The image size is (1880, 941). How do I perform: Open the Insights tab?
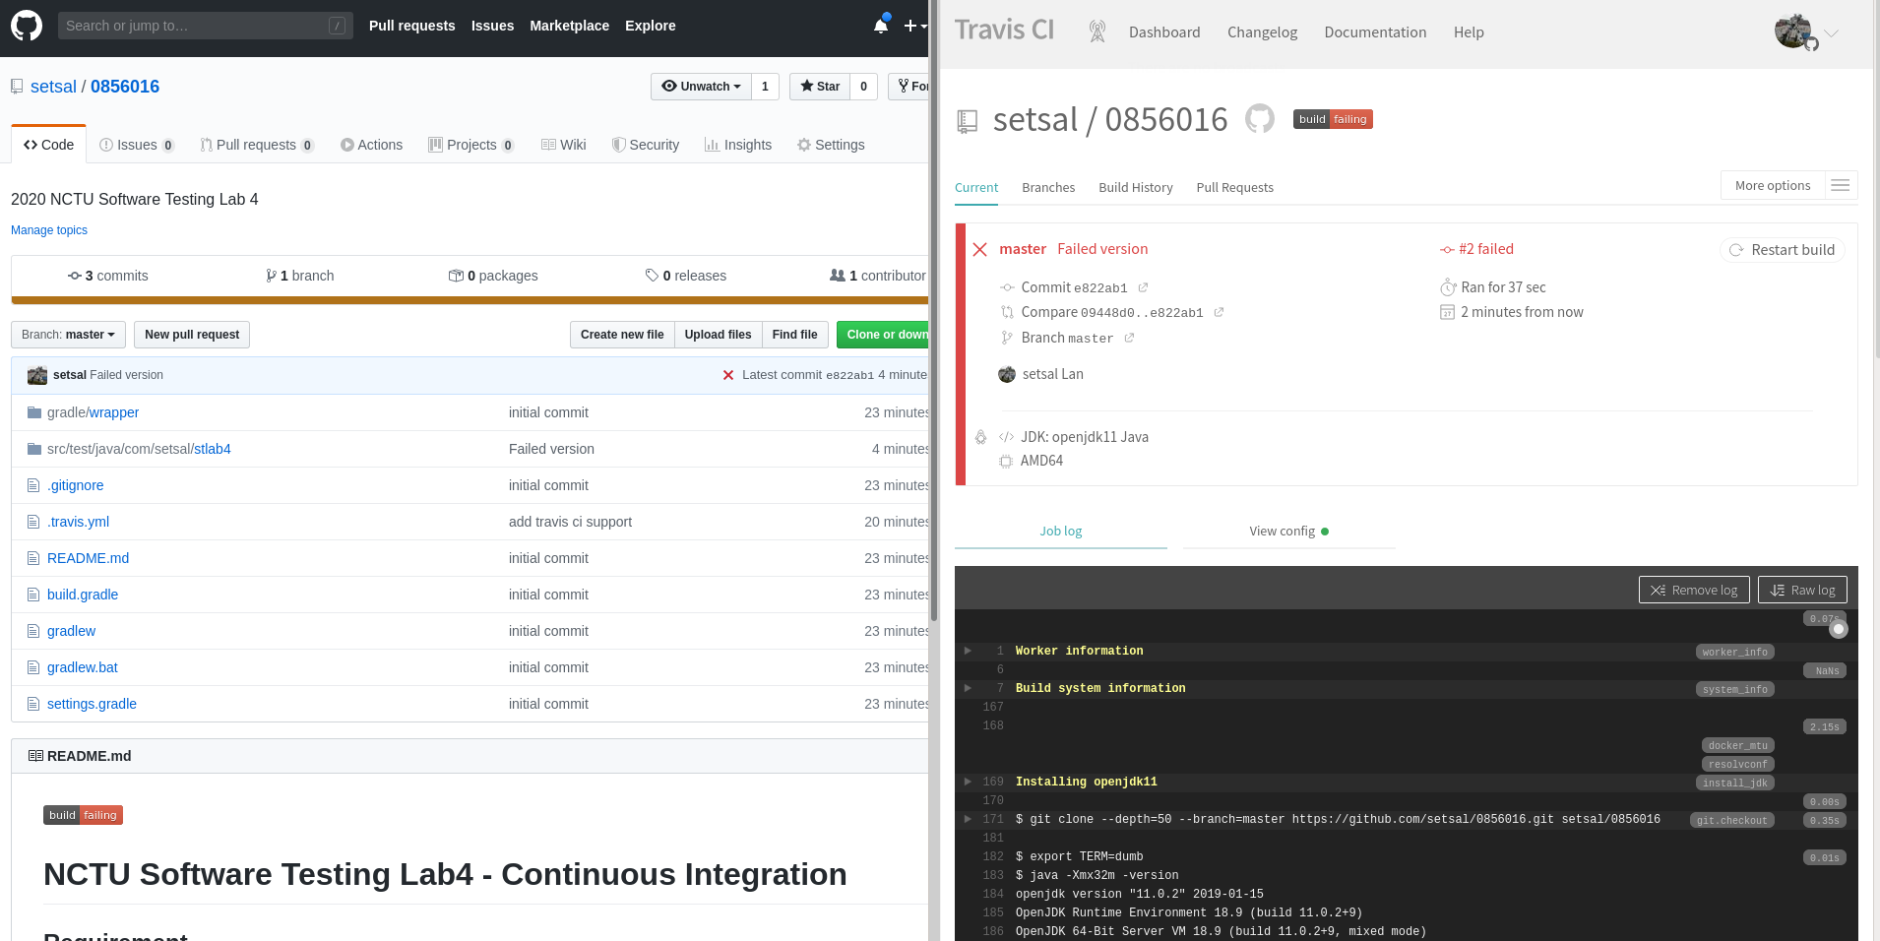click(738, 145)
